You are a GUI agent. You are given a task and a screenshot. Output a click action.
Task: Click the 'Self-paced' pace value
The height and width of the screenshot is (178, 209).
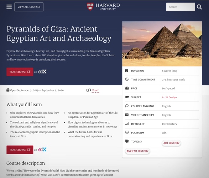(x=168, y=89)
